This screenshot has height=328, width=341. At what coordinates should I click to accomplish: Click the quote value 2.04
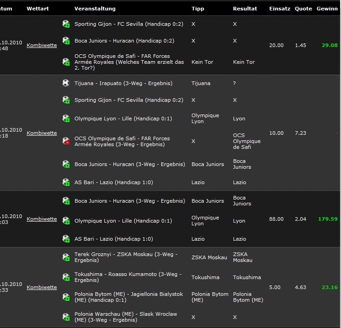coord(300,219)
